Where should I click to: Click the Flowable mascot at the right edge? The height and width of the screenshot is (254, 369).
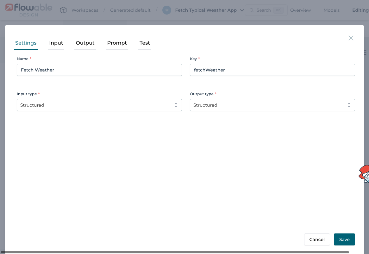365,174
